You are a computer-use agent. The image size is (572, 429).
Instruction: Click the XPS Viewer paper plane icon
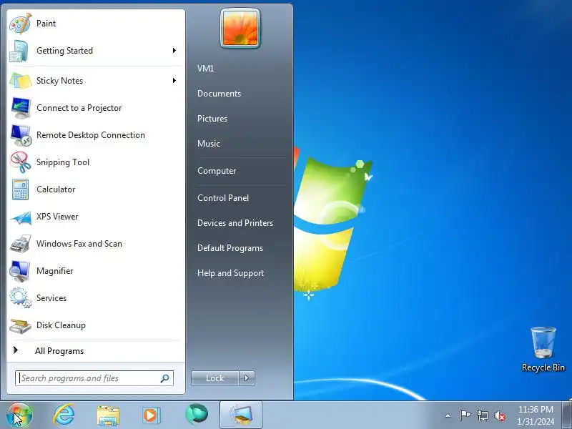pos(21,218)
